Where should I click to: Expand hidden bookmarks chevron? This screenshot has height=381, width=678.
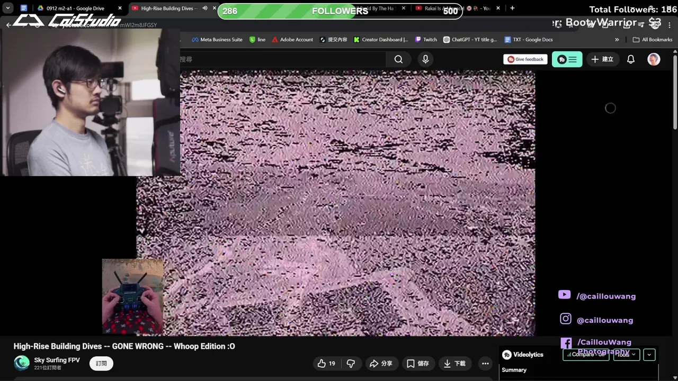[617, 40]
